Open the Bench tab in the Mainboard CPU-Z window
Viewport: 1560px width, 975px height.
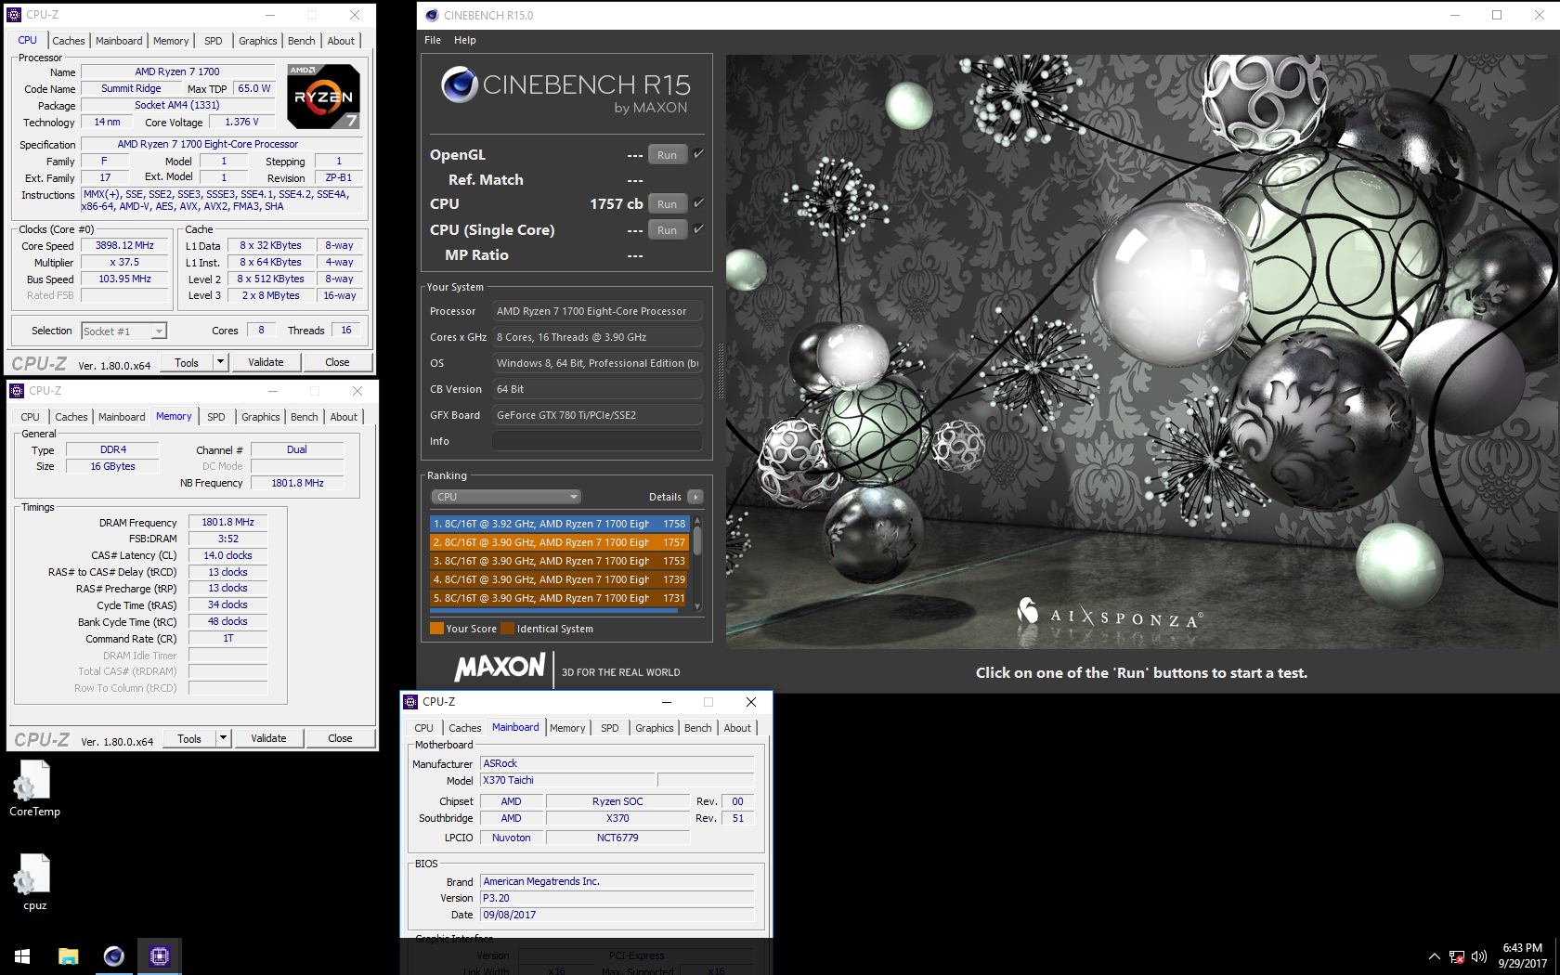click(698, 728)
